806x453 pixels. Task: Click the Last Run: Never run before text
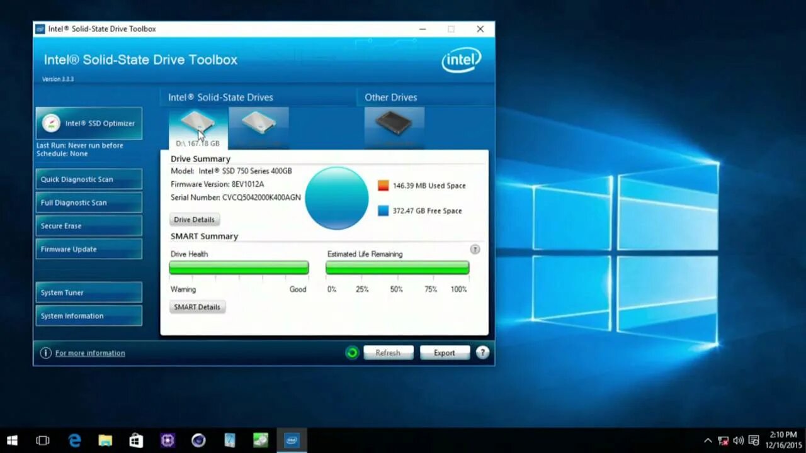click(x=80, y=145)
